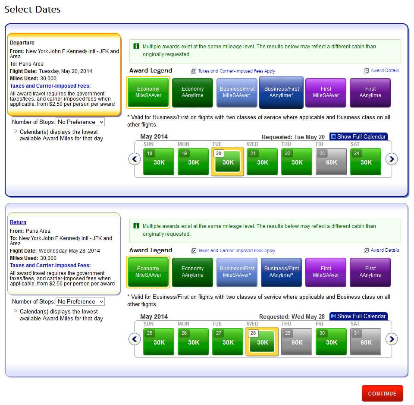This screenshot has width=414, height=405.
Task: Select Economy MileSAAver for return
Action: click(x=148, y=272)
